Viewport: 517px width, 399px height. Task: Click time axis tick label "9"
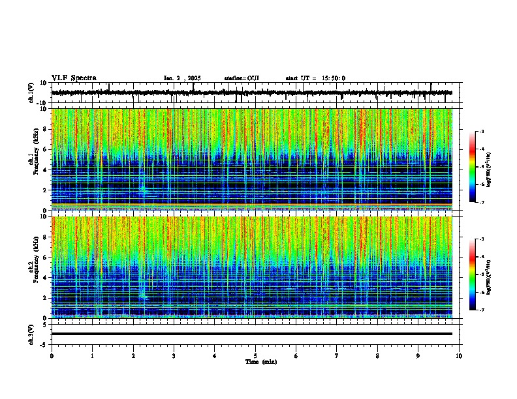[x=418, y=356]
